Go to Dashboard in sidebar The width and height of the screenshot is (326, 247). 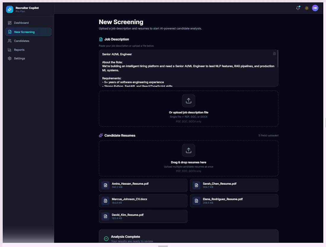(28, 23)
